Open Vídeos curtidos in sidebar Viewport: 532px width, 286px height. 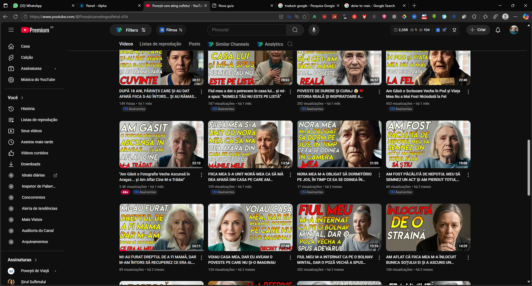click(34, 153)
